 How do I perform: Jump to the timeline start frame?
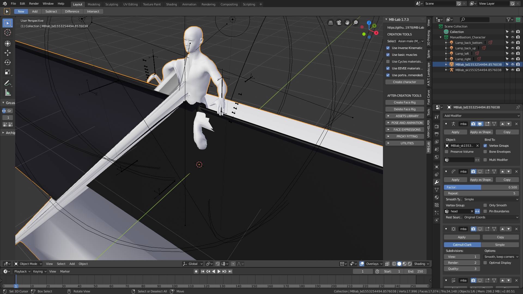pyautogui.click(x=203, y=271)
